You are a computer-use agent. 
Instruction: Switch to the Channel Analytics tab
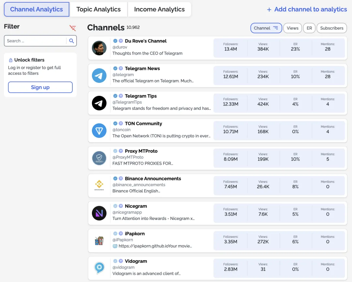point(37,9)
